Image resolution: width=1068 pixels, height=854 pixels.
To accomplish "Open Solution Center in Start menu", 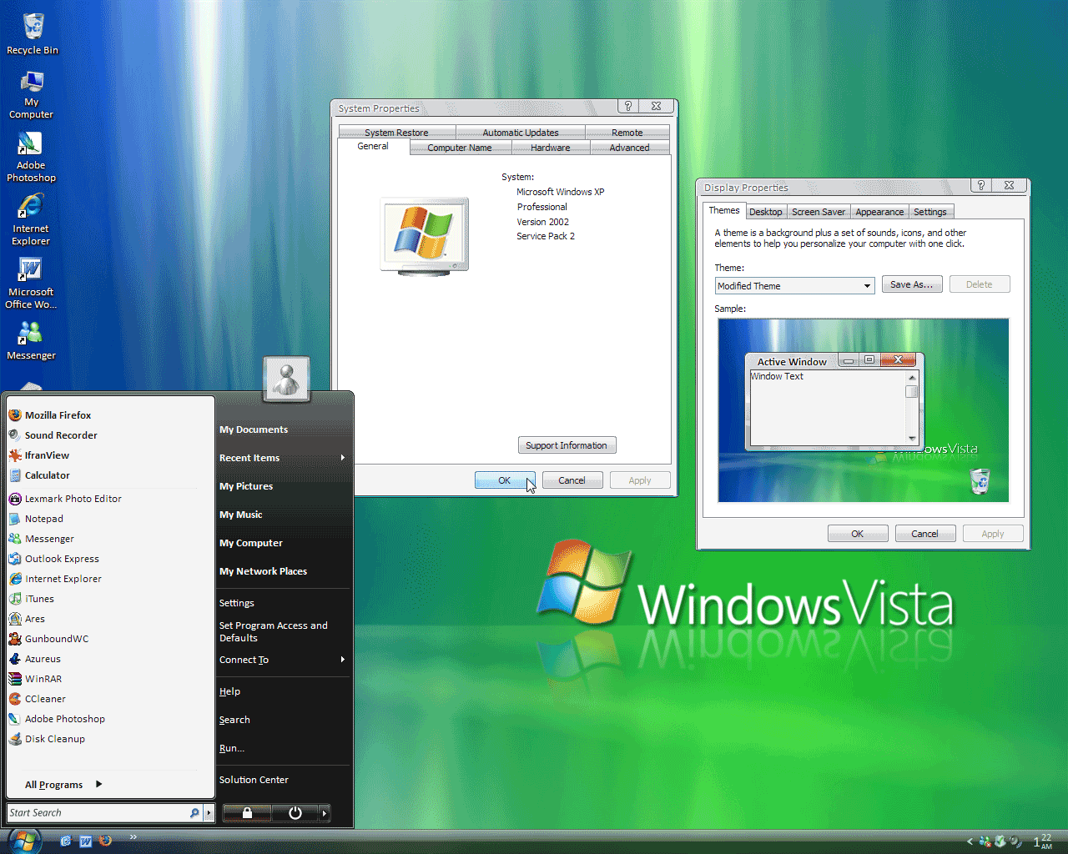I will click(x=254, y=780).
